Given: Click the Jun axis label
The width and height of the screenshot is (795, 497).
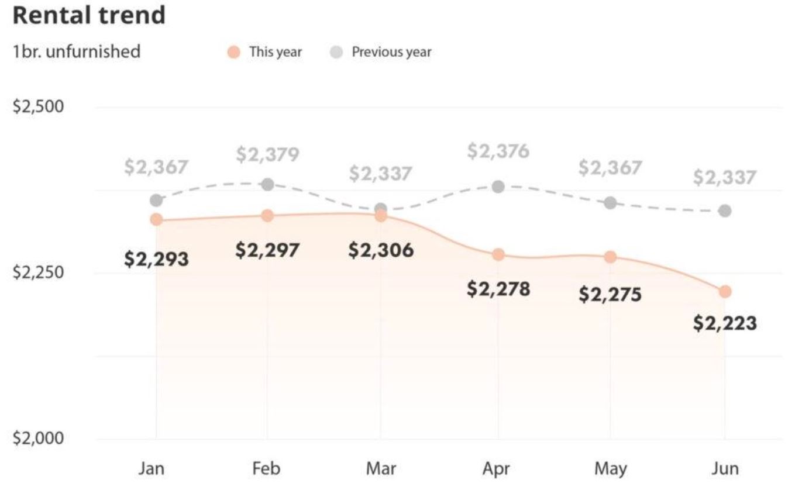Looking at the screenshot, I should (x=725, y=469).
